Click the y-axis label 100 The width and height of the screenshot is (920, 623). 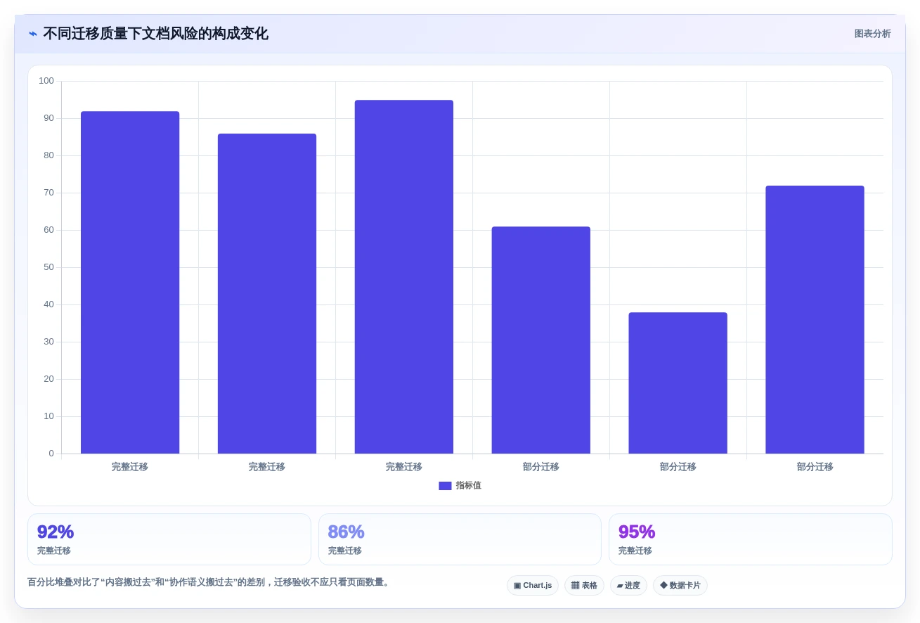[x=46, y=81]
